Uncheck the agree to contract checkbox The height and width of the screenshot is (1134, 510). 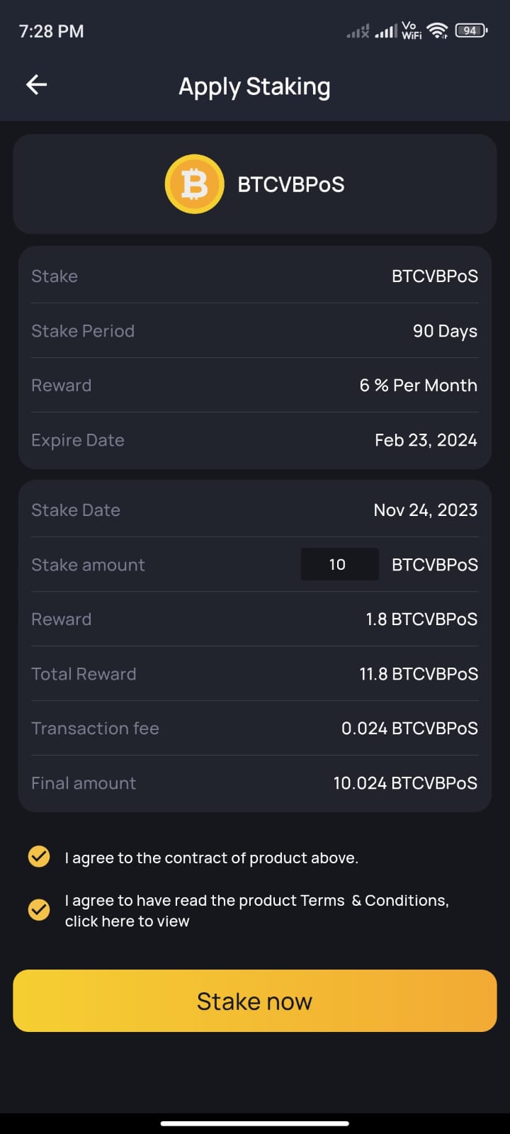pos(39,857)
